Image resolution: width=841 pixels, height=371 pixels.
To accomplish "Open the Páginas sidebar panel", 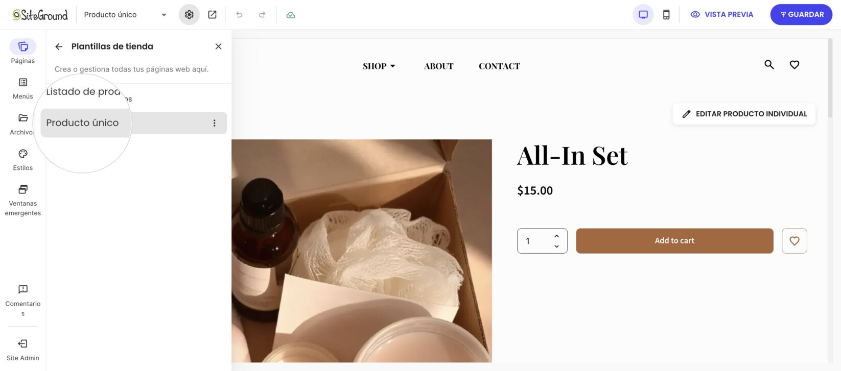I will (23, 52).
